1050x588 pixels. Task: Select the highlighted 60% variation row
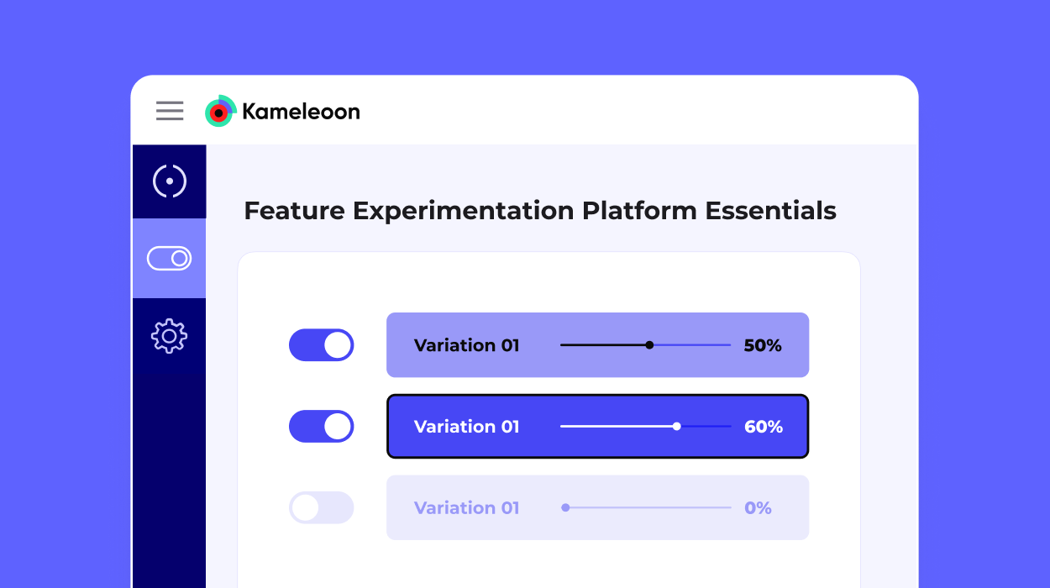(x=597, y=426)
